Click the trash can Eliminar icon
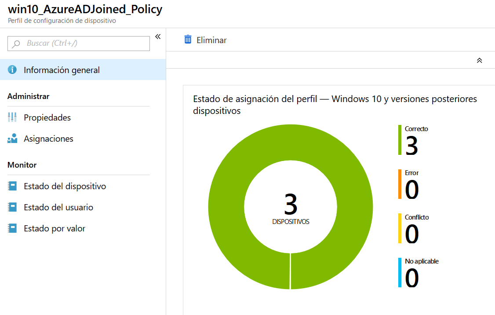Image resolution: width=495 pixels, height=315 pixels. (x=188, y=40)
